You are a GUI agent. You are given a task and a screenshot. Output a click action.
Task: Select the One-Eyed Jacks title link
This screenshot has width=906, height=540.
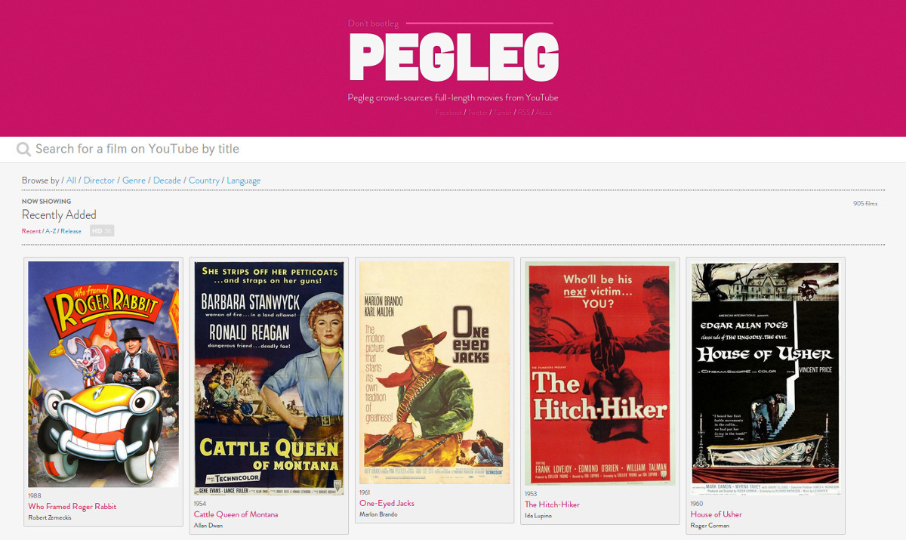[x=387, y=503]
